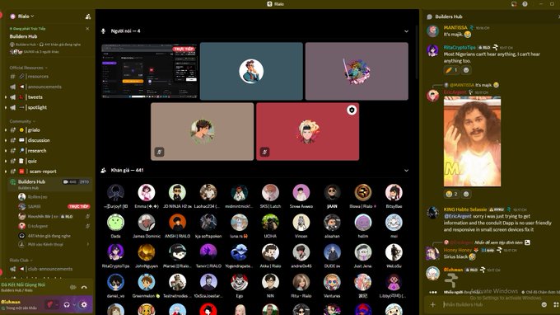The height and width of the screenshot is (315, 560).
Task: Expand the quiz channel threads
Action: [x=6, y=162]
